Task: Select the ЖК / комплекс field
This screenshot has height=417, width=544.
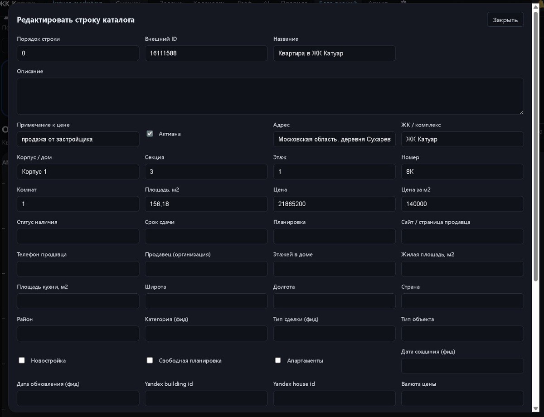Action: coord(462,139)
